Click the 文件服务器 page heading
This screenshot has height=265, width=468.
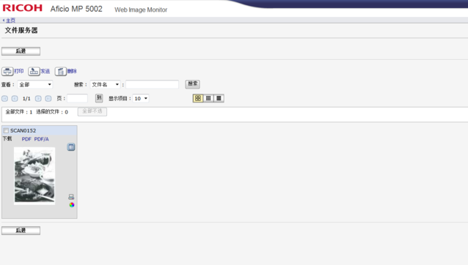click(x=21, y=30)
